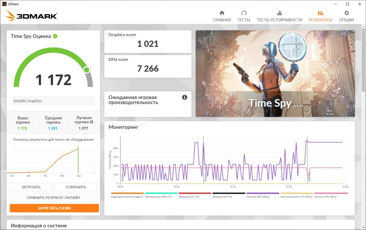Click the Time Spy benchmark image
This screenshot has height=230, width=366.
click(275, 73)
